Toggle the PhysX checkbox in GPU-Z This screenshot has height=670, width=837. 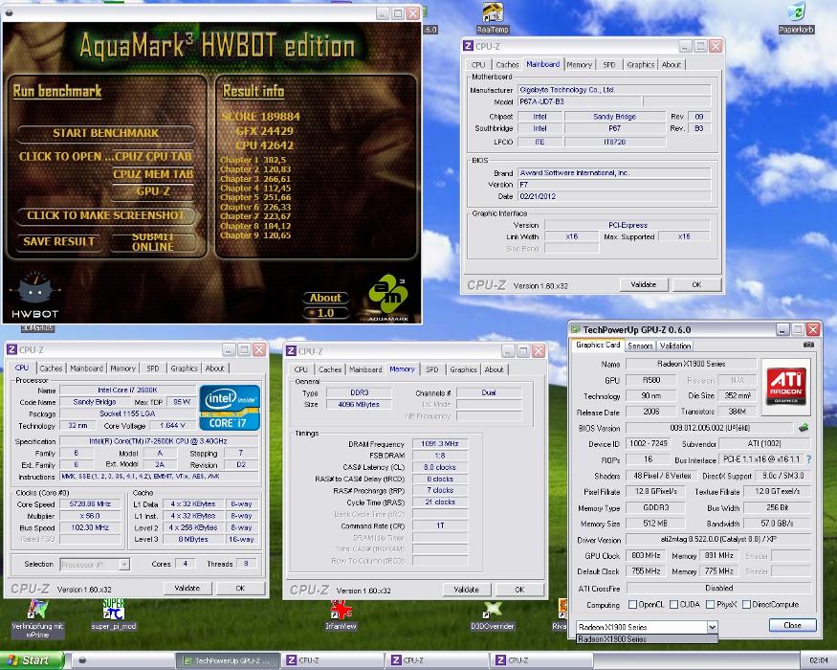pos(710,604)
